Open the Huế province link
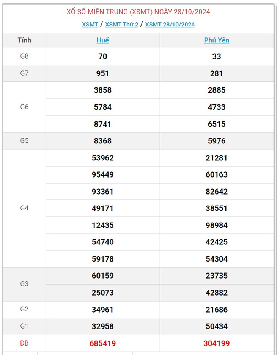The width and height of the screenshot is (277, 355). [102, 40]
